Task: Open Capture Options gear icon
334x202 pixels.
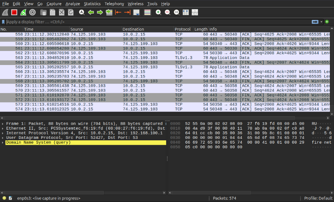Action: point(32,13)
